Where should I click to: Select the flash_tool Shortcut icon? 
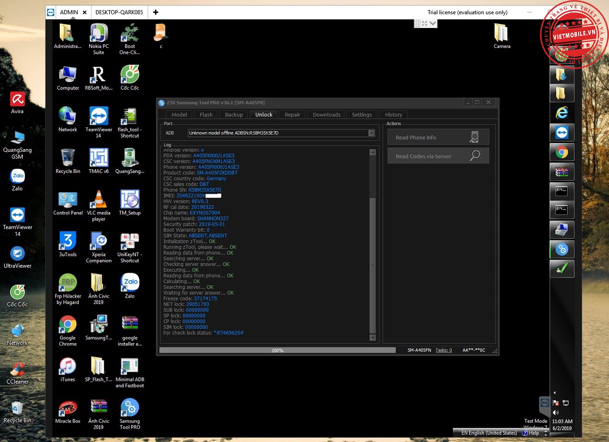click(x=130, y=122)
